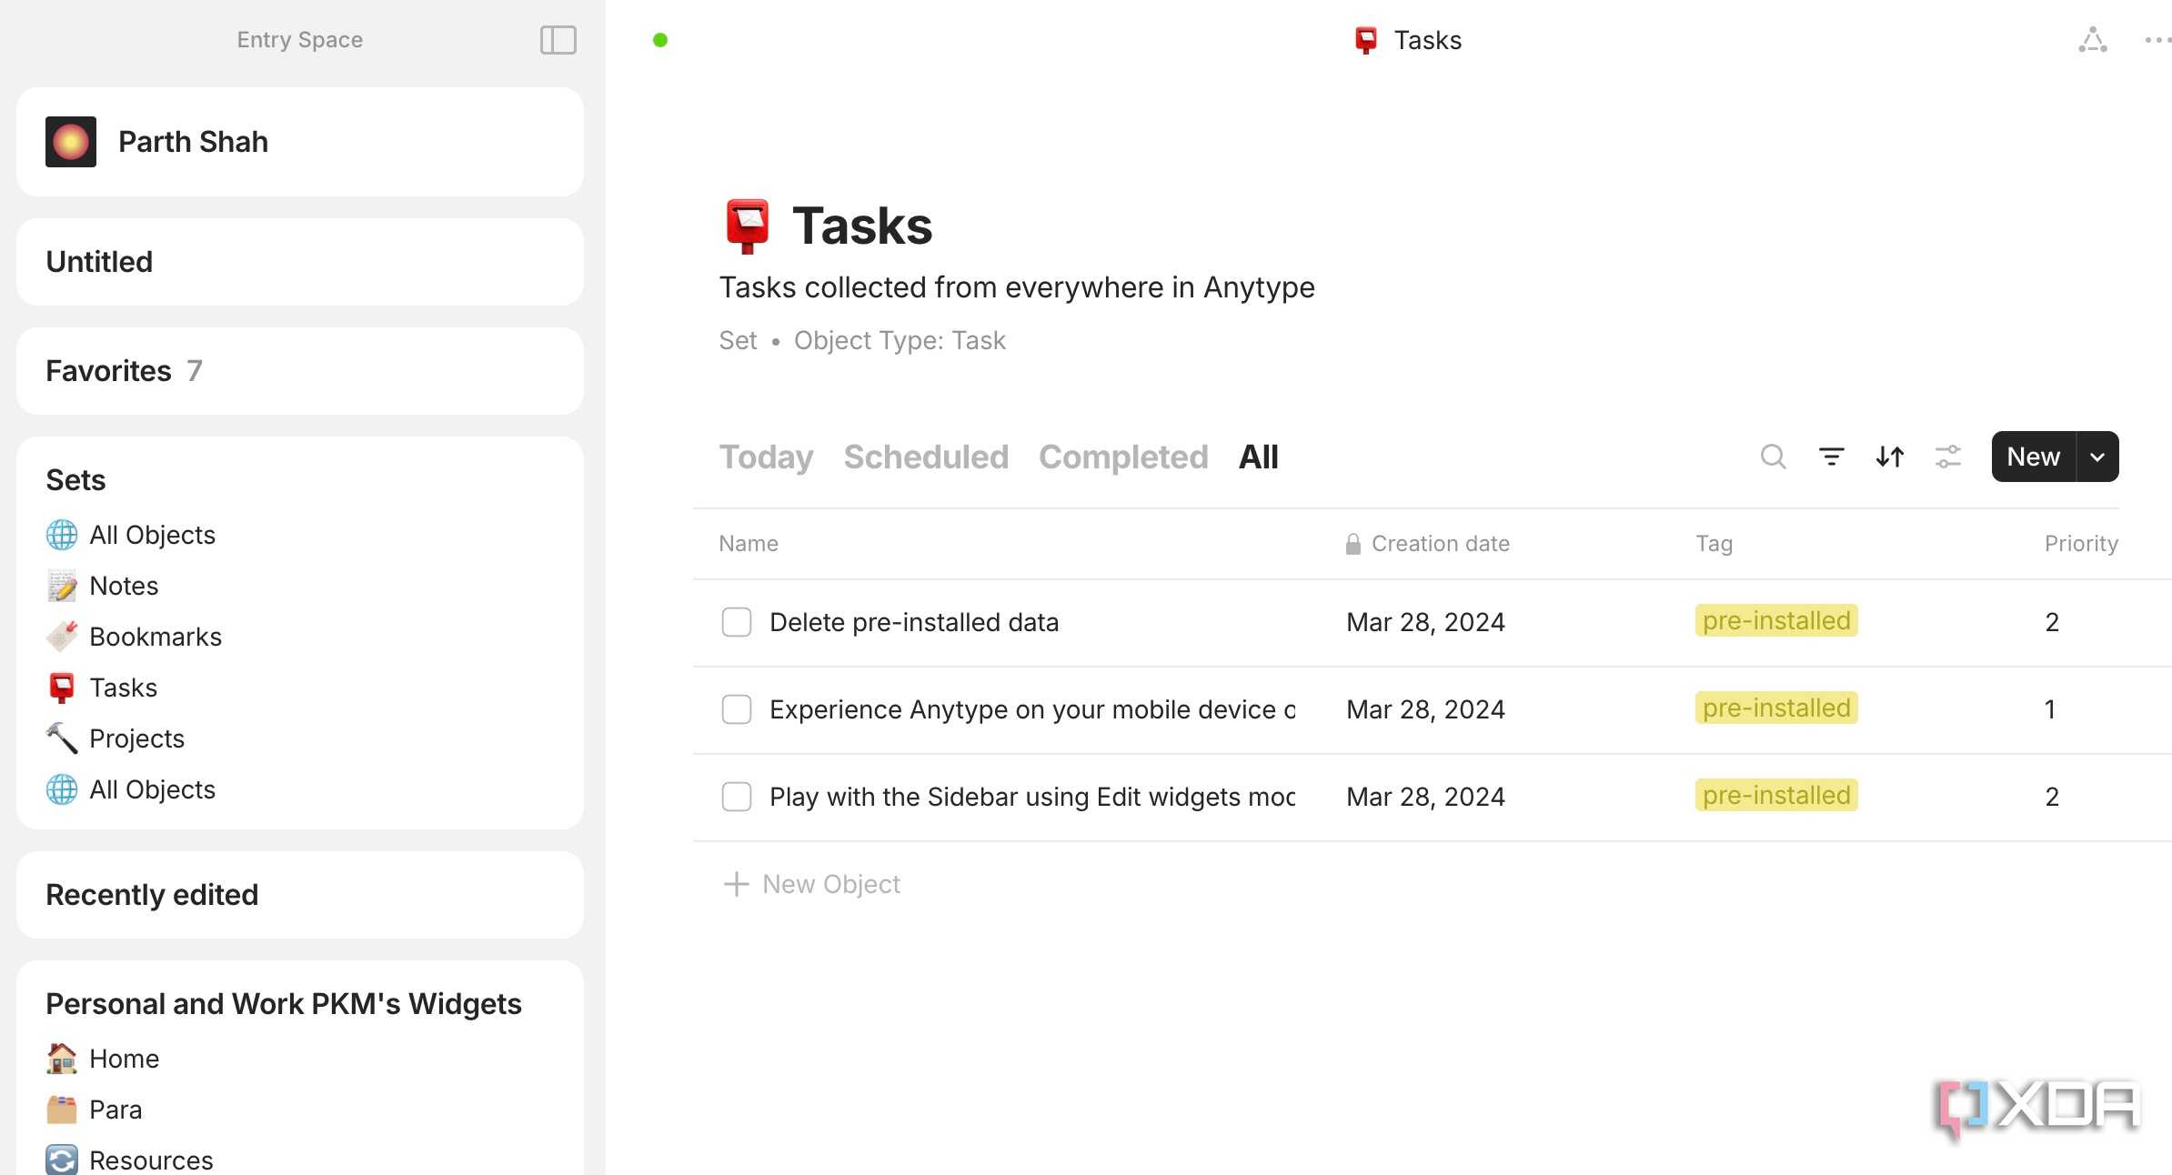Open the sort arrows icon
Viewport: 2172px width, 1175px height.
[1889, 457]
